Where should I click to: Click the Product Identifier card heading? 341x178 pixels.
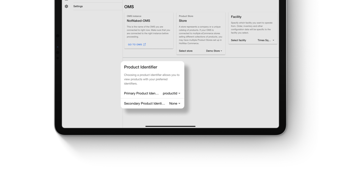coord(141,67)
